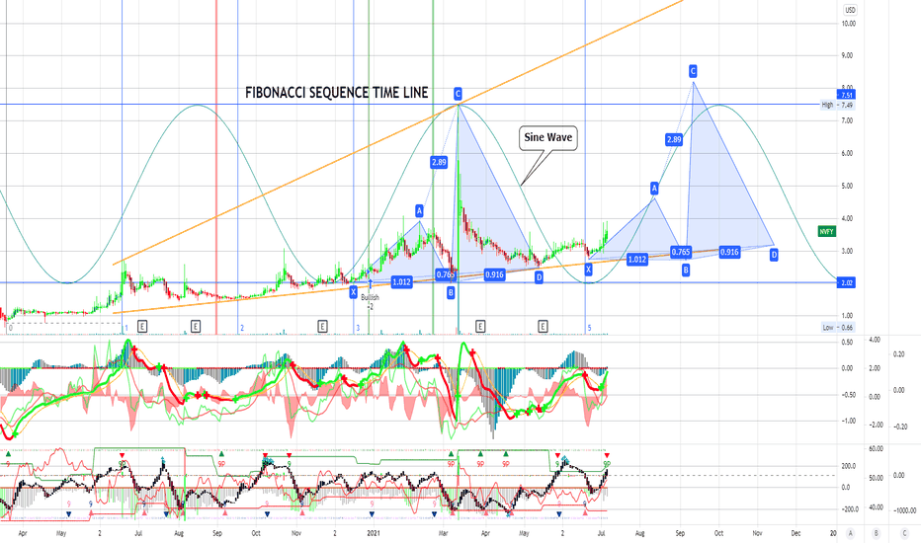This screenshot has width=921, height=543.
Task: Select the green NVFY price label
Action: (826, 232)
